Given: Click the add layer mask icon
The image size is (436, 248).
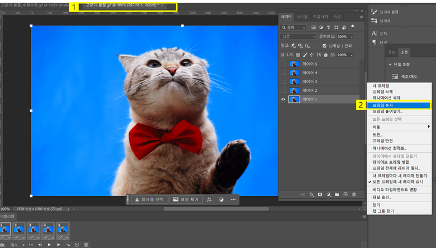Looking at the screenshot, I should 320,195.
